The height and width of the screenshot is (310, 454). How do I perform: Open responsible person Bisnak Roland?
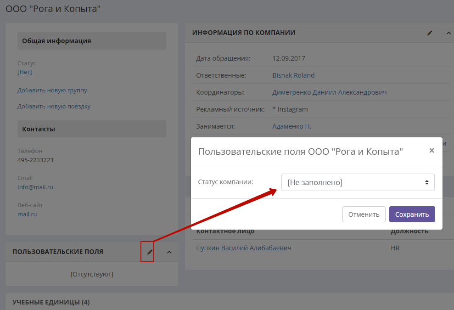point(293,75)
